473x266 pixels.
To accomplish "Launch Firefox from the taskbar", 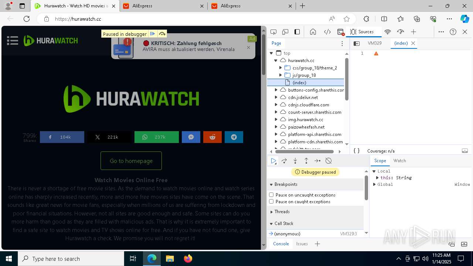I will (x=188, y=259).
